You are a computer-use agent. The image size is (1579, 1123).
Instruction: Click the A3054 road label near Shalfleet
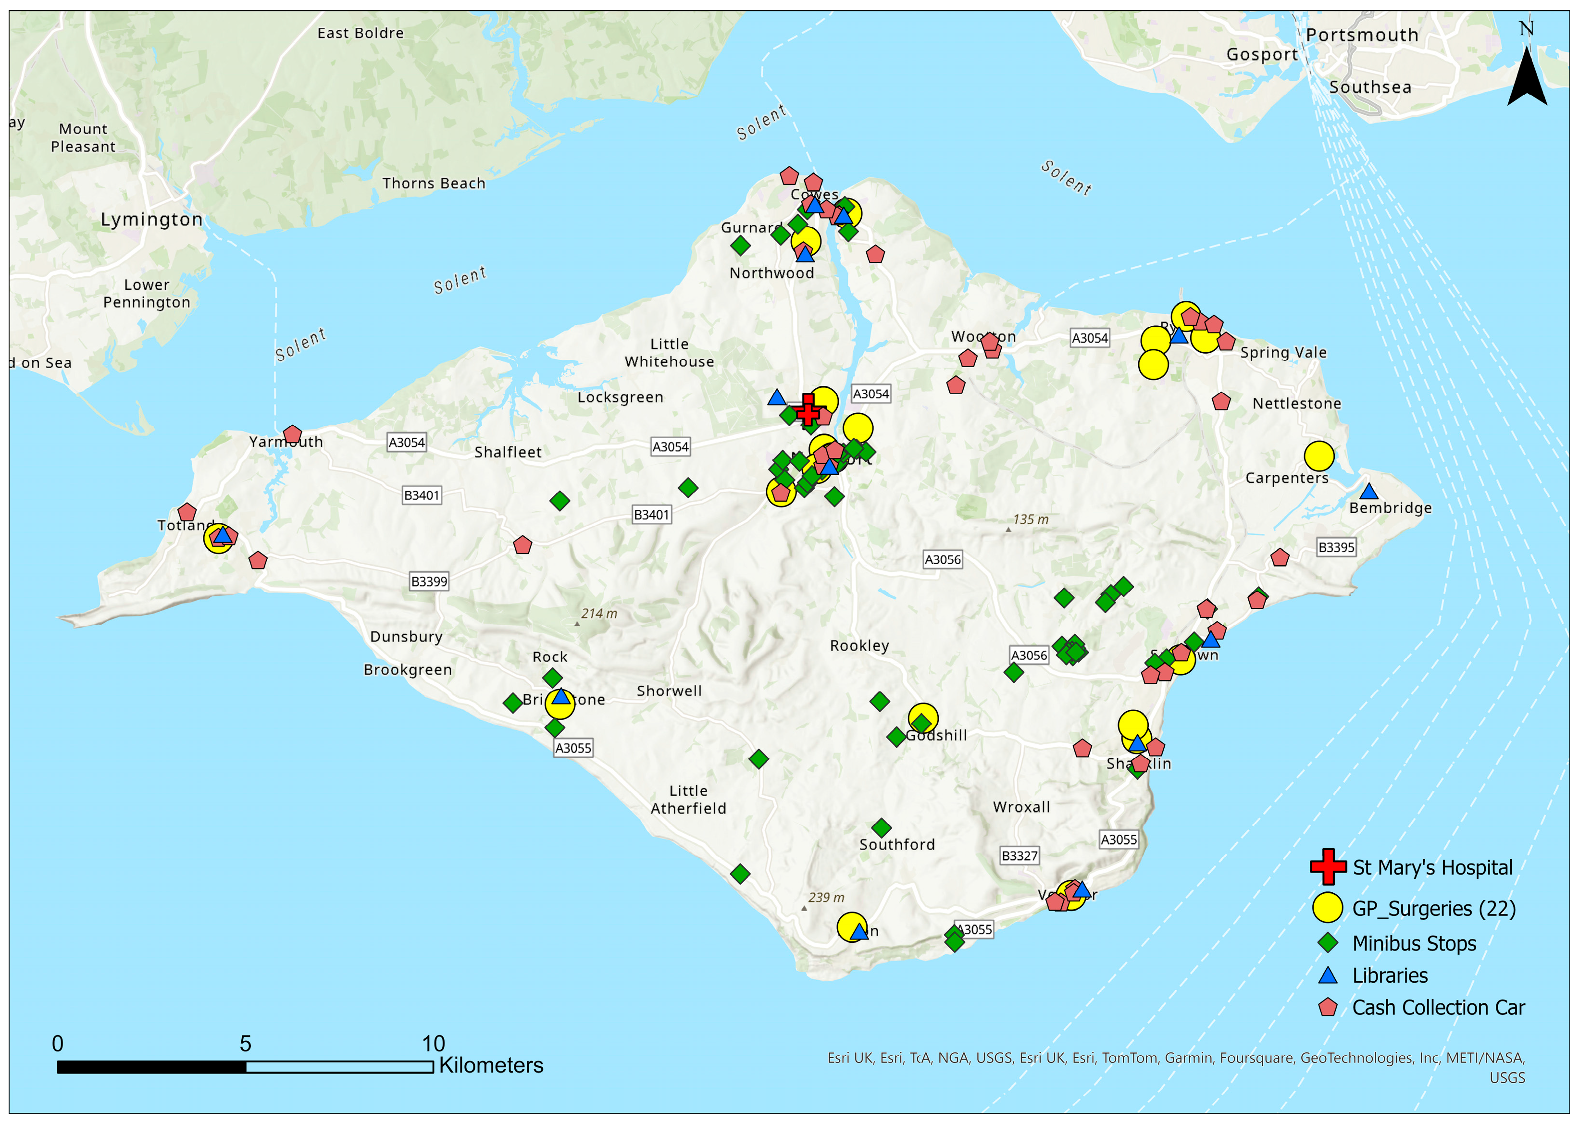[x=406, y=442]
